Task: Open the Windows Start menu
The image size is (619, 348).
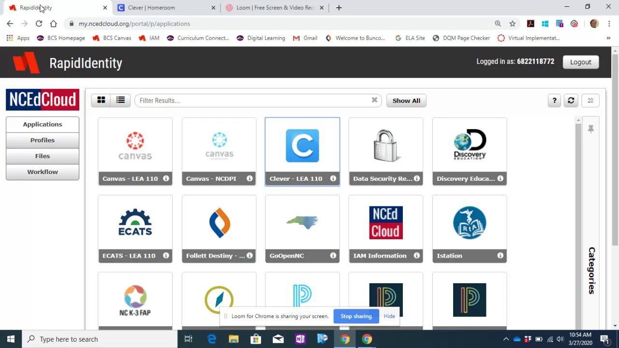Action: pos(11,339)
